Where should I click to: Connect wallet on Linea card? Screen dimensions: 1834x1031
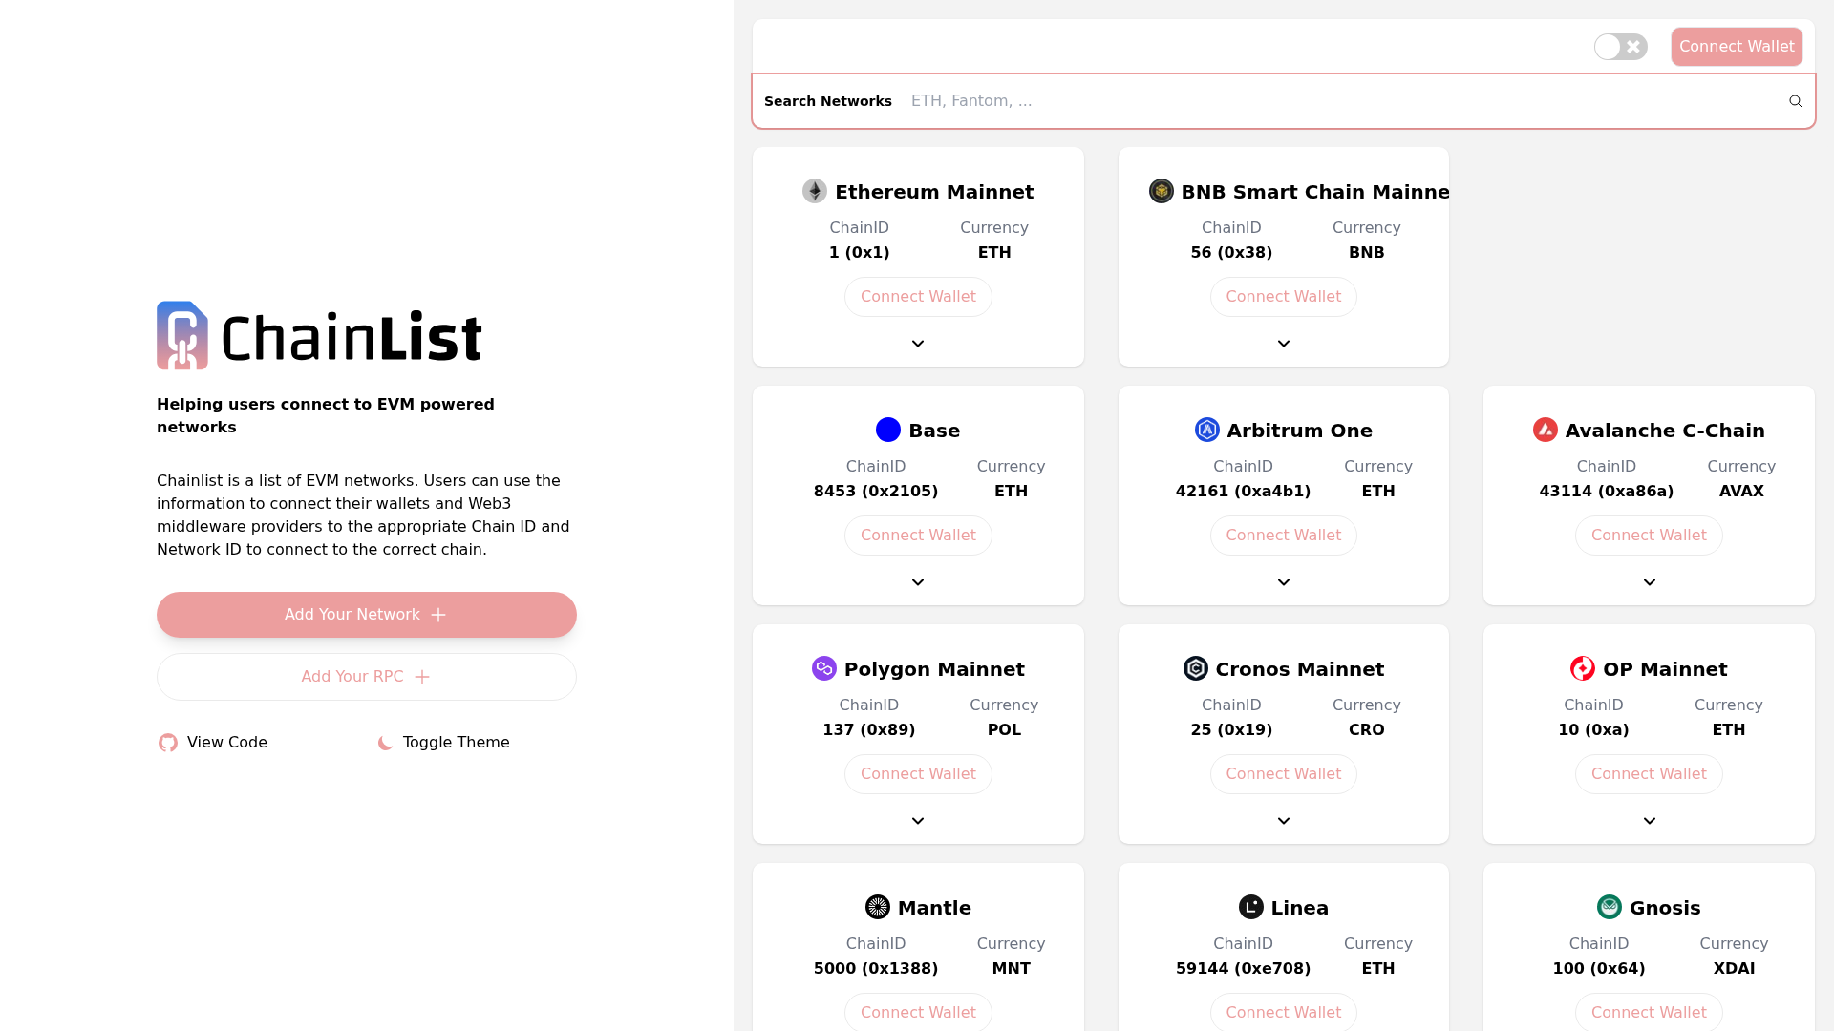click(1284, 1012)
